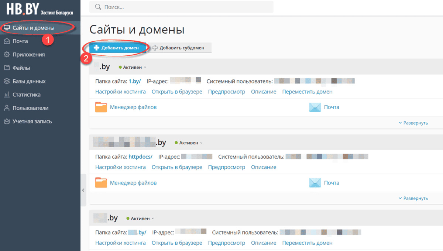443x251 pixels.
Task: Click the magnifier icon in the search box
Action: coord(98,7)
